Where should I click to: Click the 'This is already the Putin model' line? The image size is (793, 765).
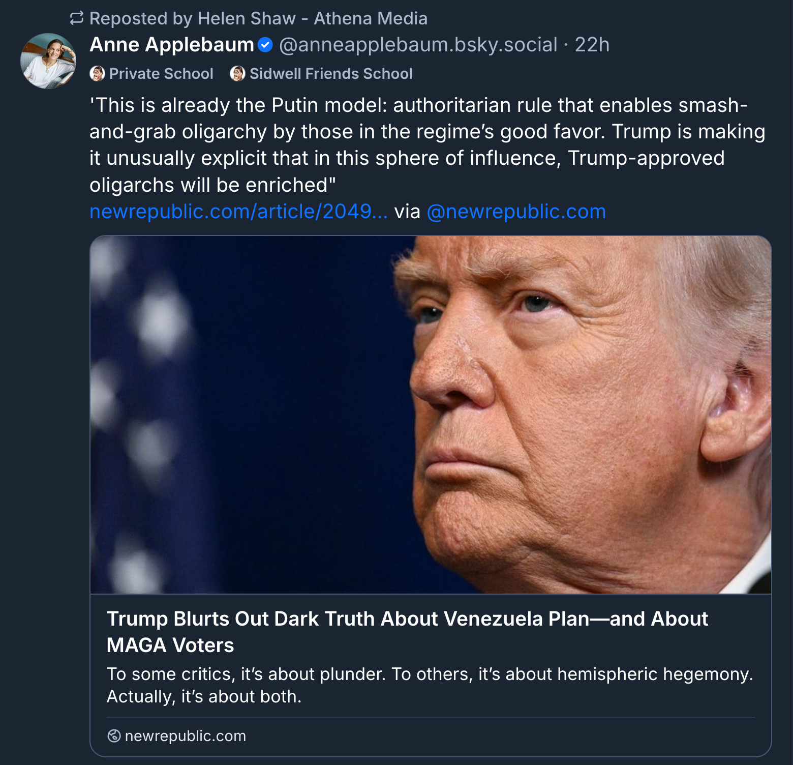pos(418,105)
